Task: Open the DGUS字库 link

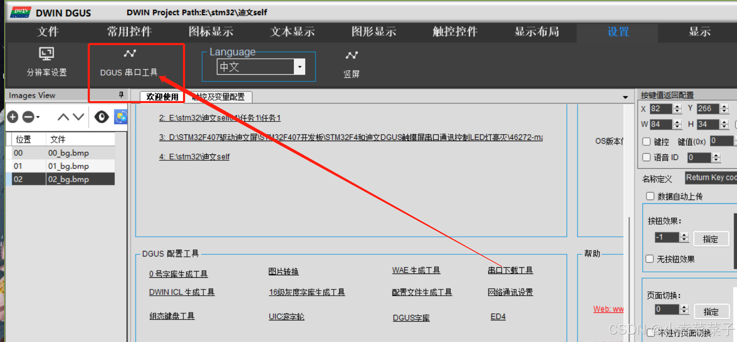Action: coord(411,318)
